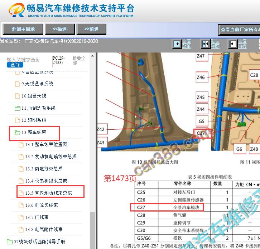Click the document icon beside 10.组合天线
This screenshot has width=260, height=249.
pyautogui.click(x=18, y=96)
